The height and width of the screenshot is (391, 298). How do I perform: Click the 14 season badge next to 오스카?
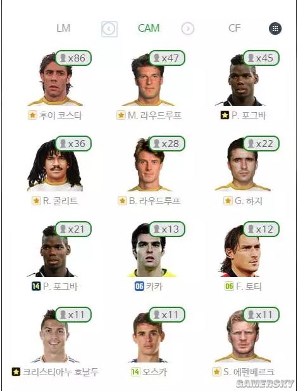coord(135,372)
